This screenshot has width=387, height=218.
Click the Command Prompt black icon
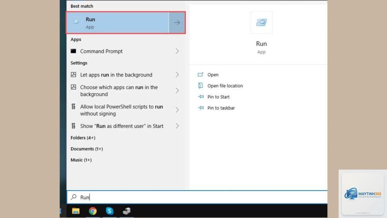73,51
